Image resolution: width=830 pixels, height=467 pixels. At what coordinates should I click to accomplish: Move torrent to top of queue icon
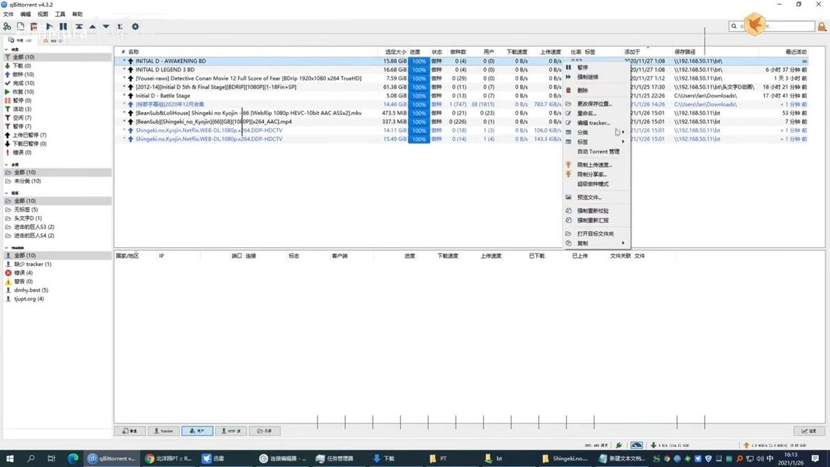(79, 26)
